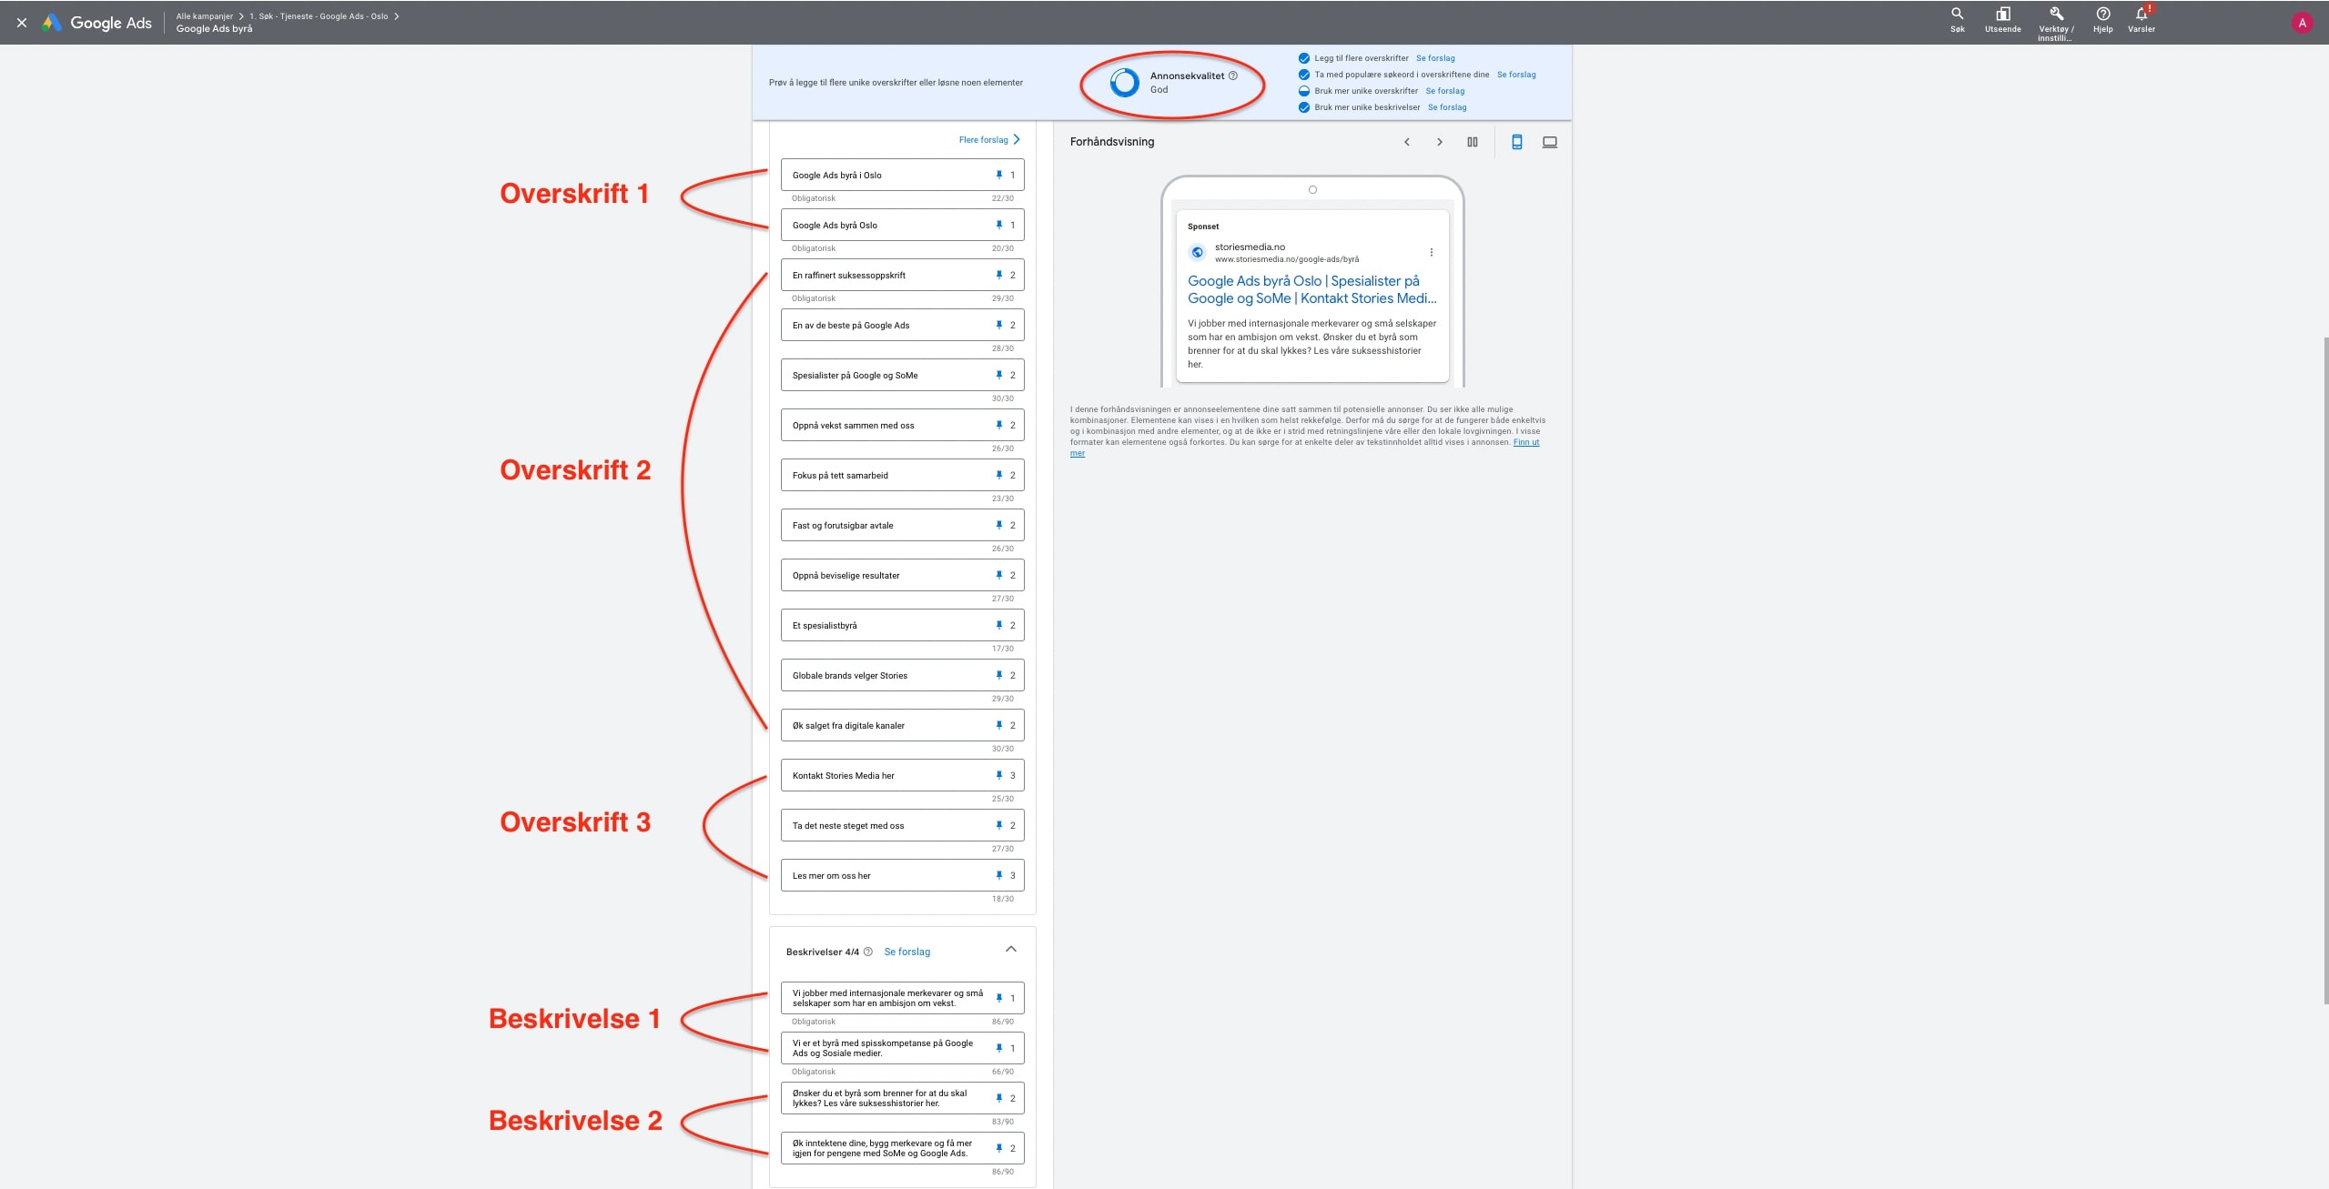Open the three-dot menu in ad preview
2329x1189 pixels.
pos(1431,252)
